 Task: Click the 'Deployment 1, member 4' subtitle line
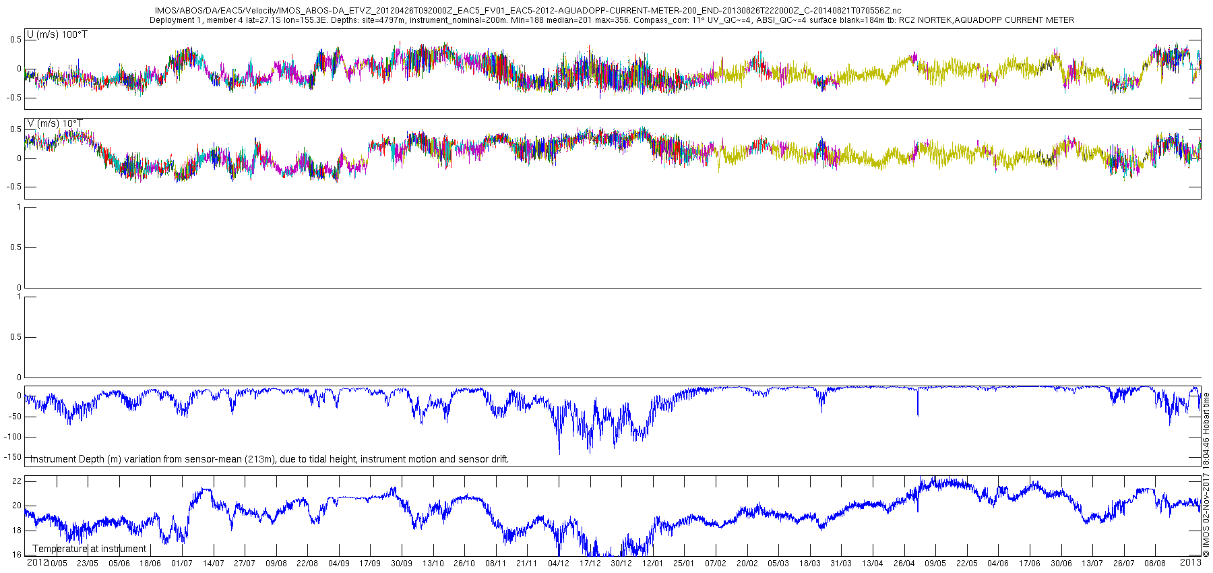(611, 20)
